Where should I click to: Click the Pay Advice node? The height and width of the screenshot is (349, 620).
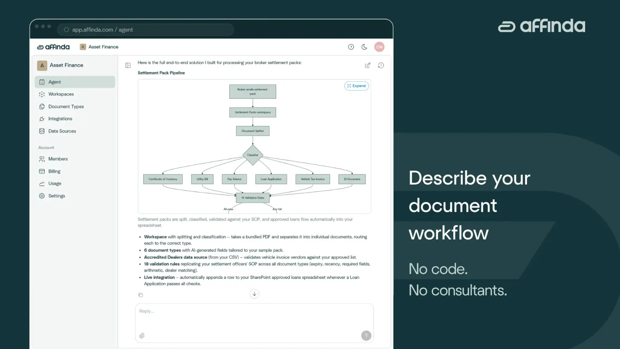(234, 179)
